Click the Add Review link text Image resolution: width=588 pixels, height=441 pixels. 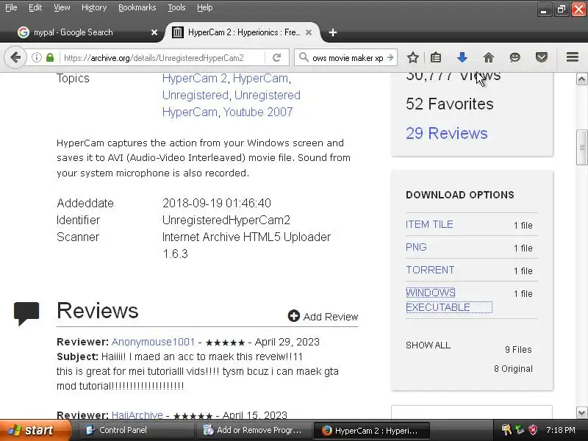[x=330, y=317]
